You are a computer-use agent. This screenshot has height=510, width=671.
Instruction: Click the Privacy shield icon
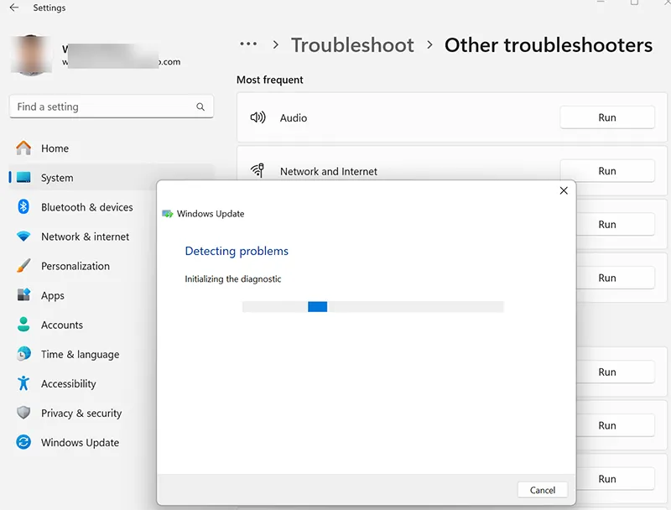23,413
